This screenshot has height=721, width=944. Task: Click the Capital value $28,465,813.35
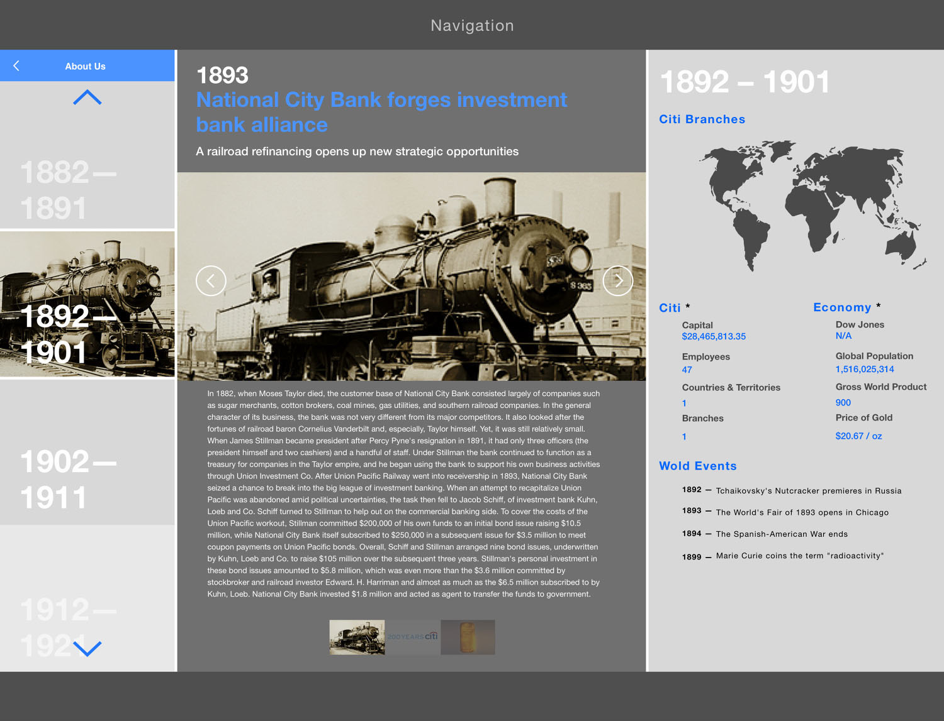tap(714, 337)
